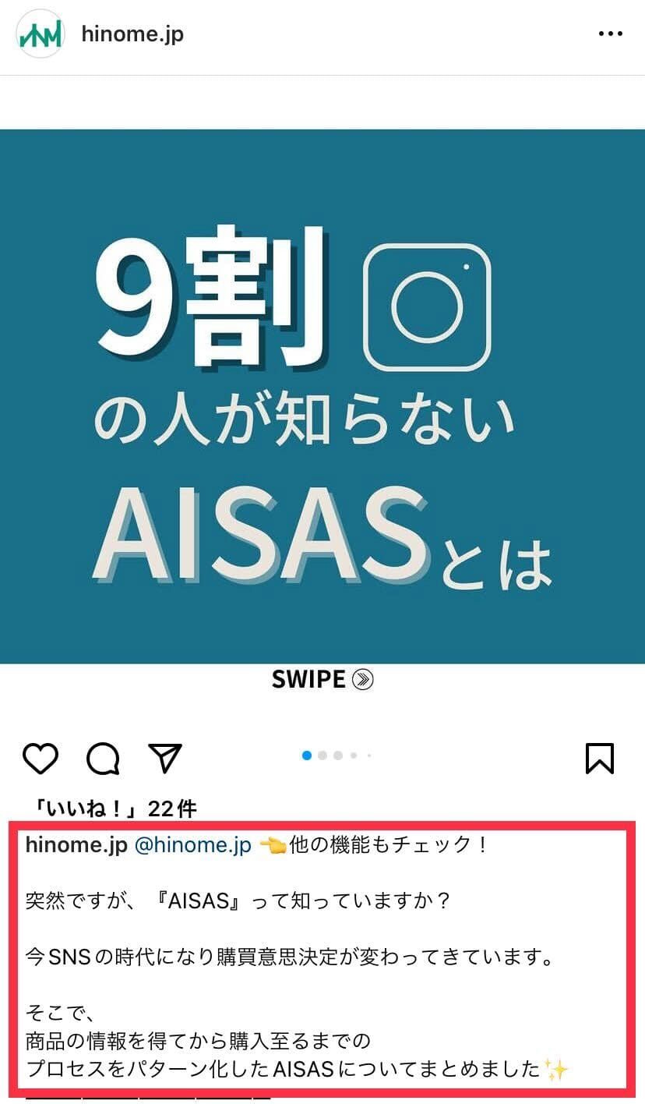The width and height of the screenshot is (645, 1104).
Task: Jump to the second carousel dot
Action: pos(322,755)
